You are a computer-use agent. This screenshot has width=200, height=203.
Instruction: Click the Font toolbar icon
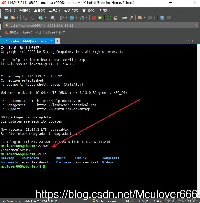(82, 18)
